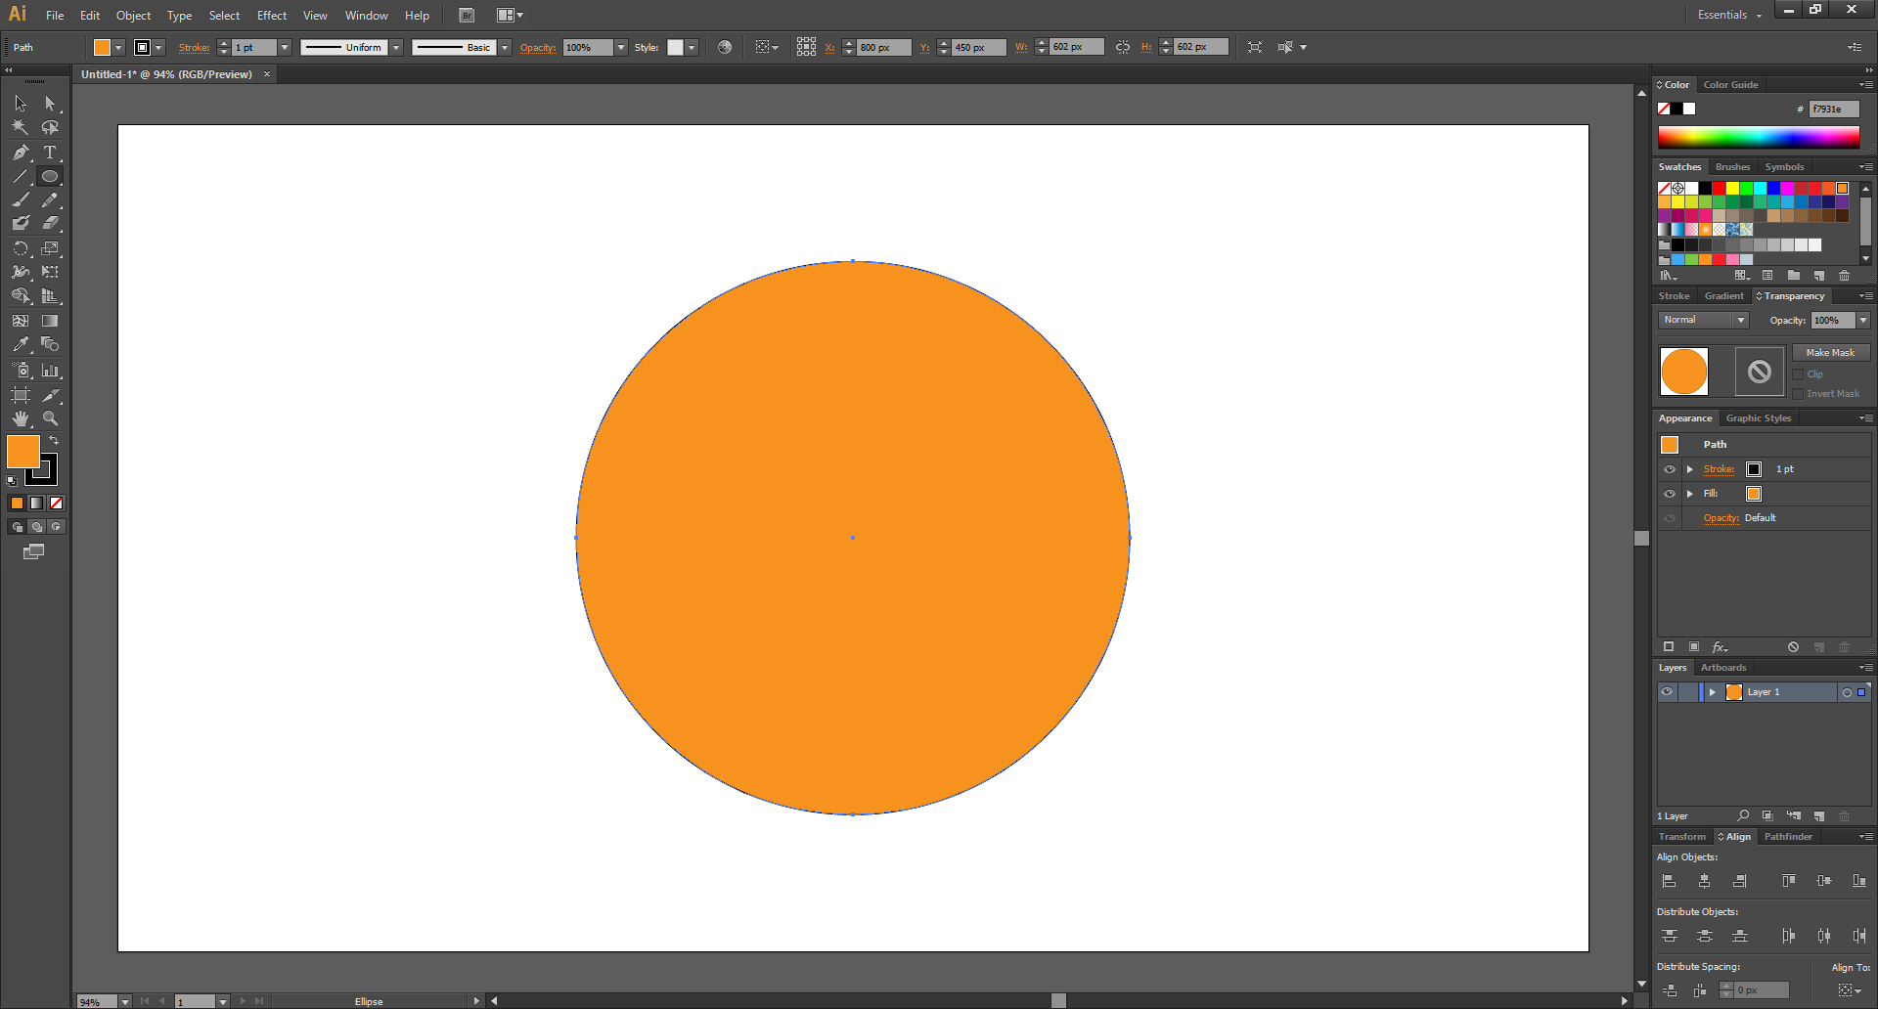Open the Effect menu
The image size is (1878, 1009).
pos(272,16)
